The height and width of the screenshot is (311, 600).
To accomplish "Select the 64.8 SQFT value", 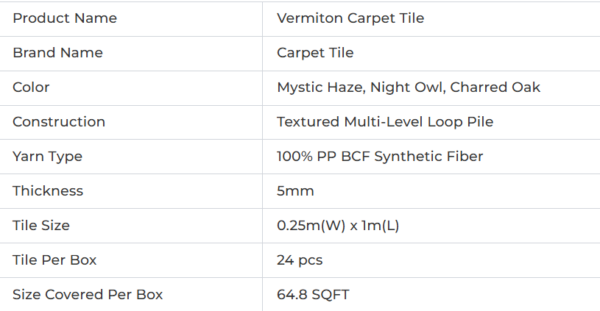I will point(313,294).
